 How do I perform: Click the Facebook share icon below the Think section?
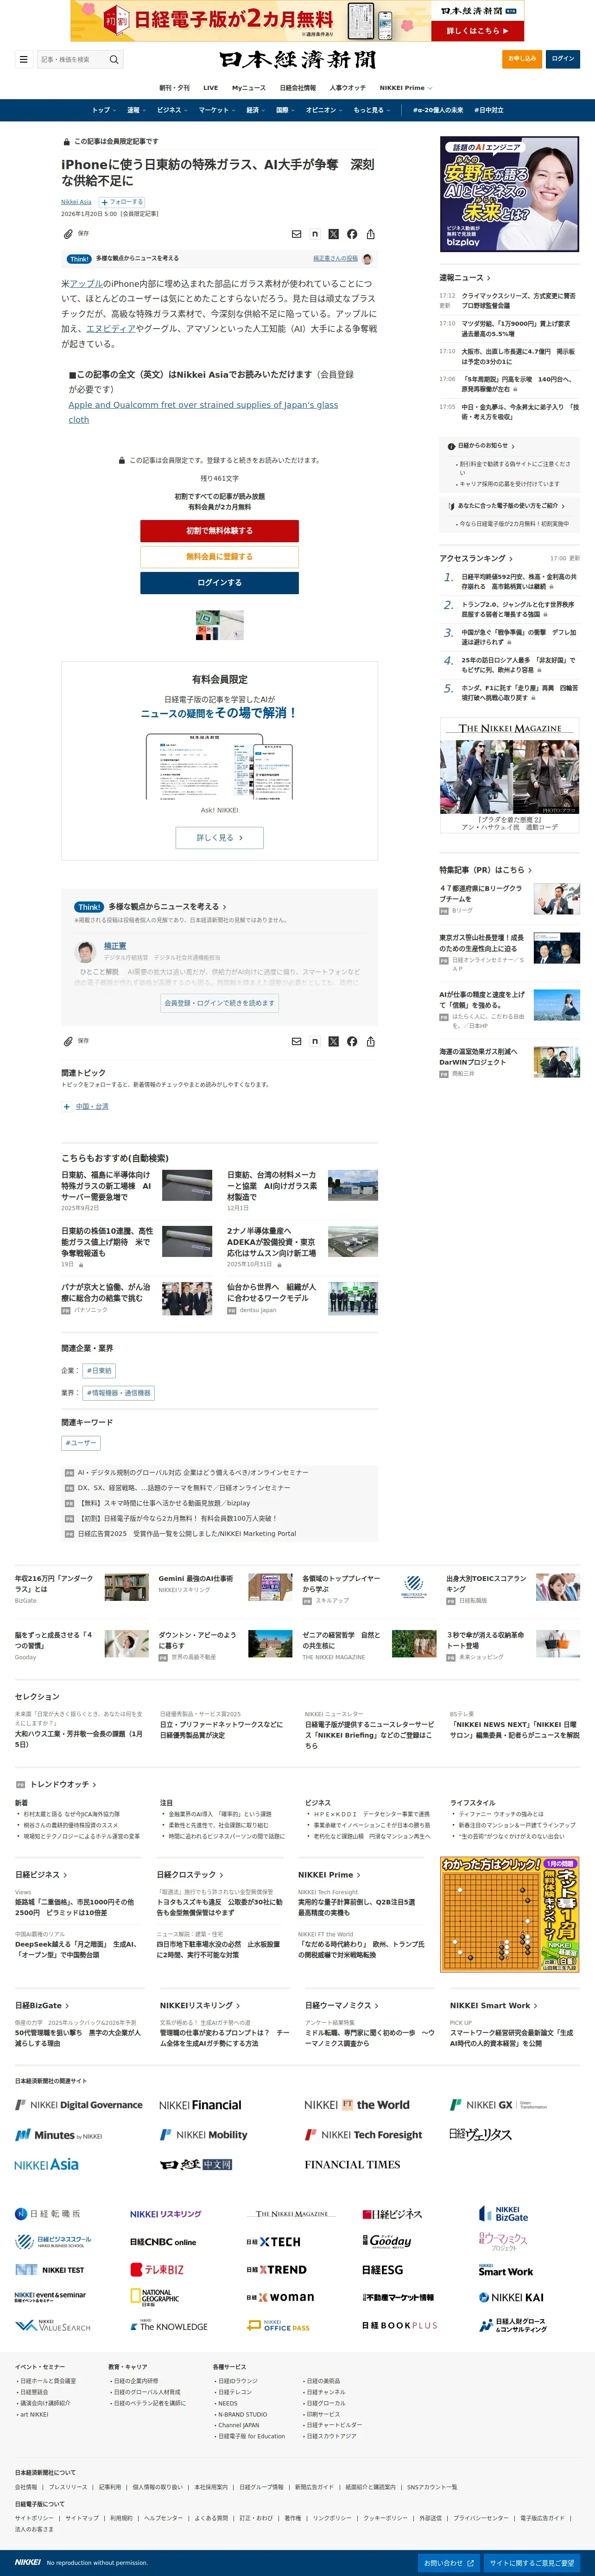352,1041
